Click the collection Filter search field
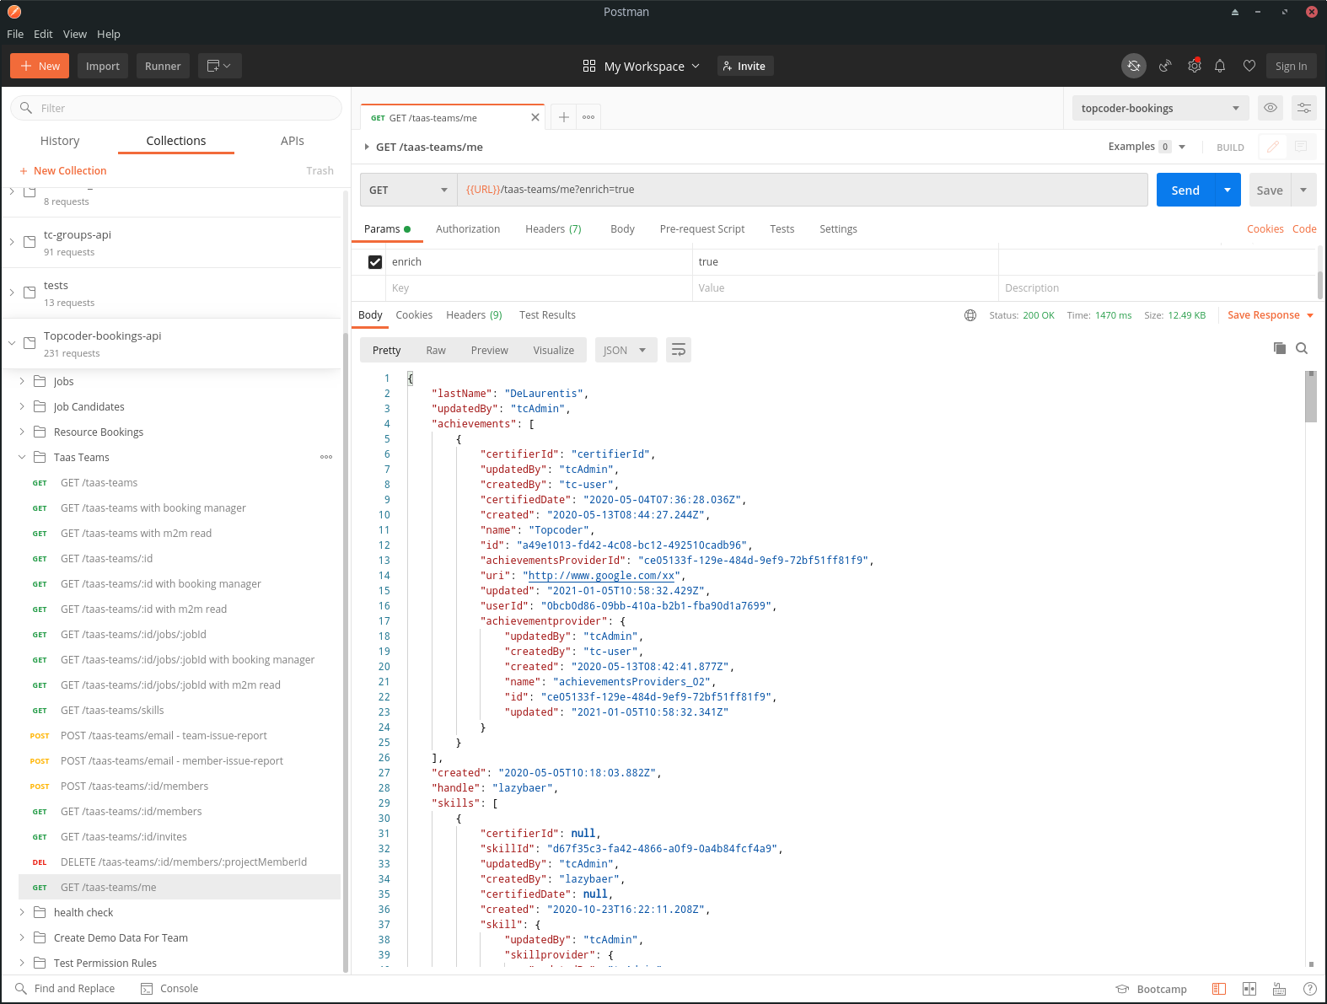The image size is (1327, 1004). point(176,108)
